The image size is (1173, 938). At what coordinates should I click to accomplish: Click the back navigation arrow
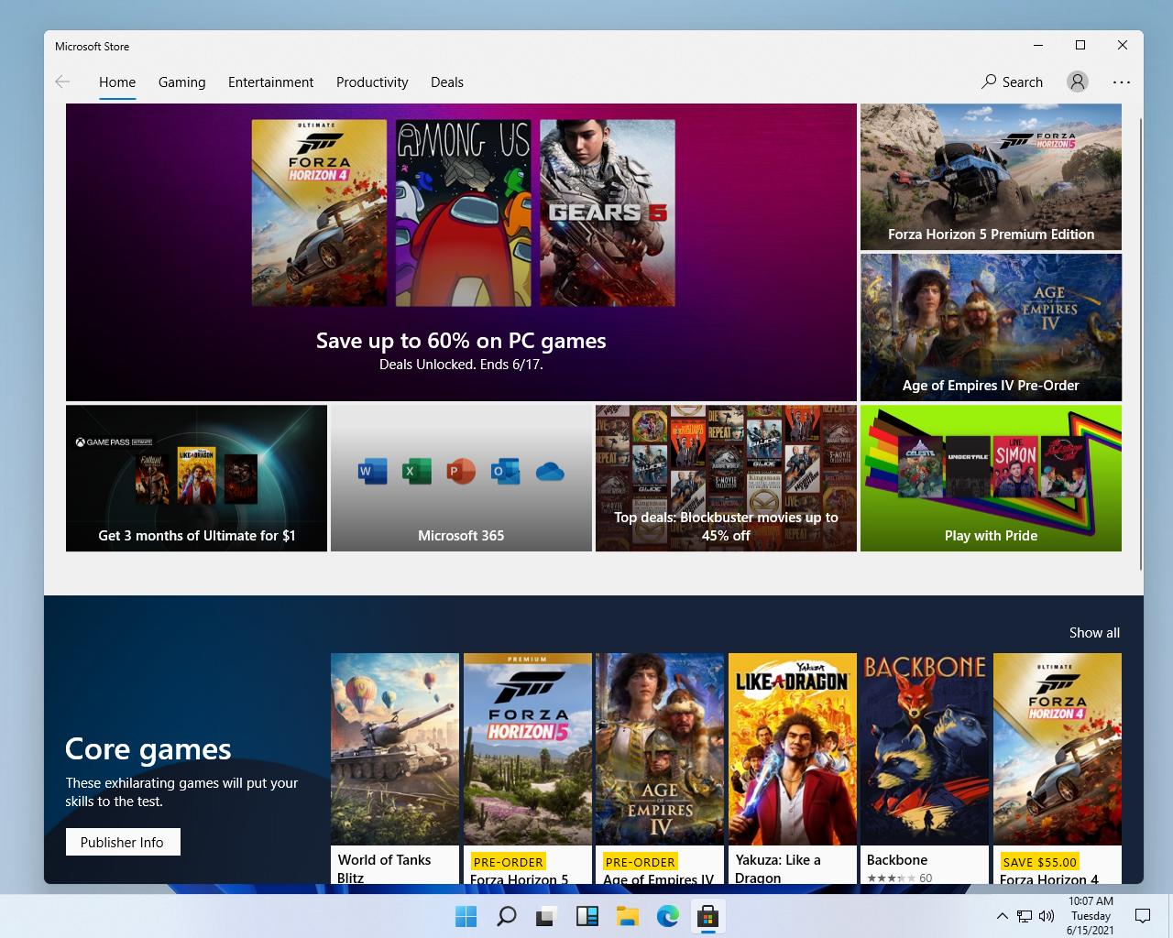point(62,82)
